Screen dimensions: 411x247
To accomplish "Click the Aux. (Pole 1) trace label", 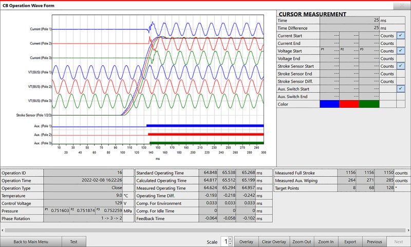I will pyautogui.click(x=43, y=126).
